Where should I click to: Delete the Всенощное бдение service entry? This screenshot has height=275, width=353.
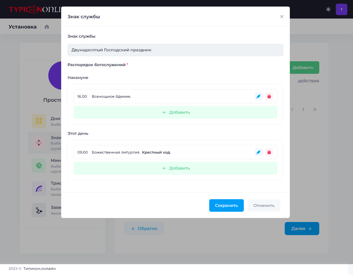(x=269, y=96)
